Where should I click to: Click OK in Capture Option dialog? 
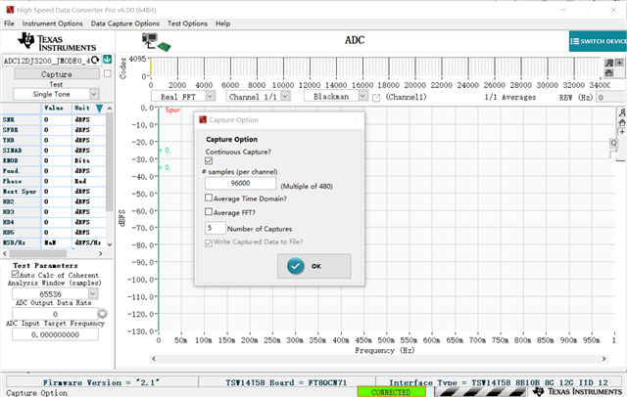click(x=314, y=266)
